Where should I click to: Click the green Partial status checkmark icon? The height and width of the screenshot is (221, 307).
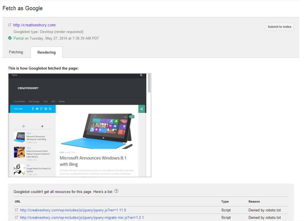[10, 38]
